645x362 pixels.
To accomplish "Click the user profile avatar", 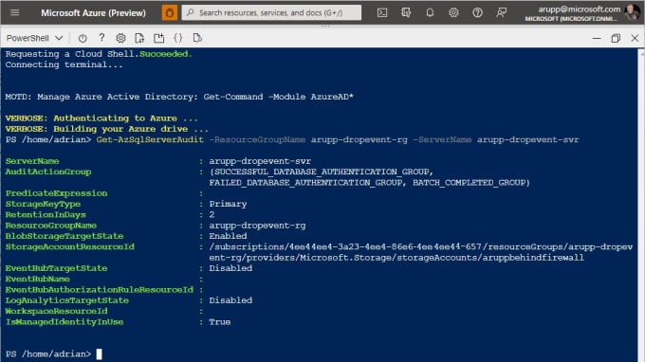I will (x=632, y=12).
